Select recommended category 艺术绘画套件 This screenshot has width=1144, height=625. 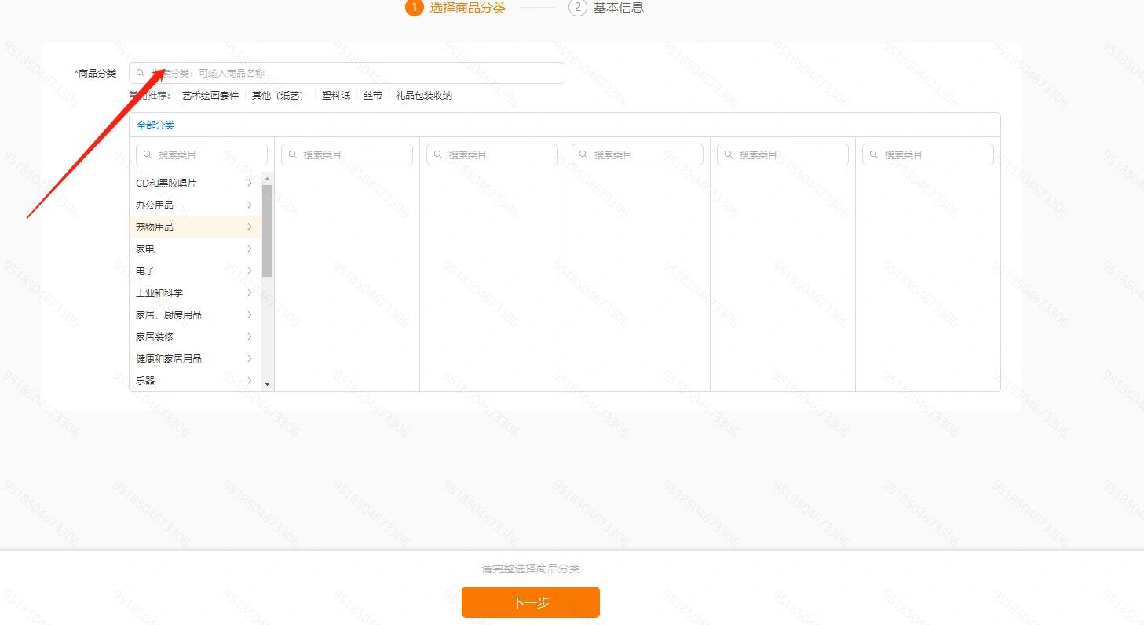pos(210,96)
